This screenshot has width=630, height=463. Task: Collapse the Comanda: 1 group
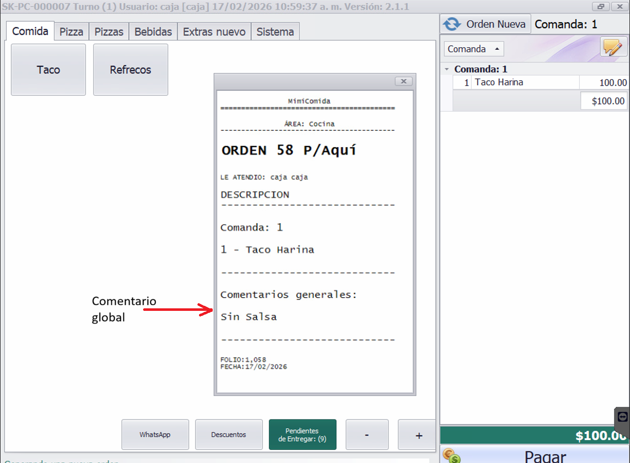(446, 69)
